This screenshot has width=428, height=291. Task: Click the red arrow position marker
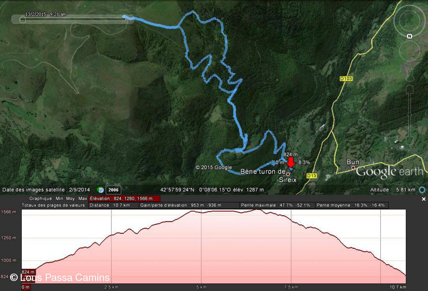click(x=291, y=162)
